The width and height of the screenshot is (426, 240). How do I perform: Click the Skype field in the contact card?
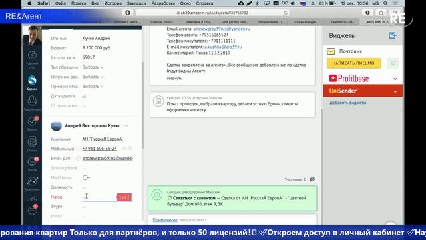coord(107,207)
